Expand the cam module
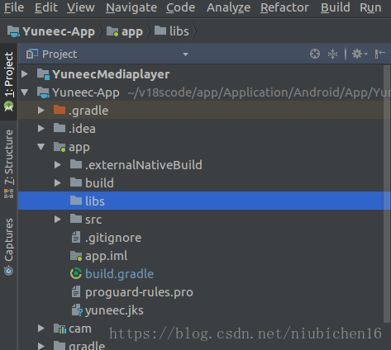Image resolution: width=391 pixels, height=350 pixels. coord(41,329)
